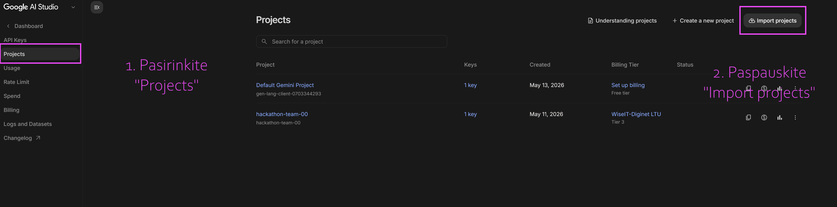The height and width of the screenshot is (207, 837).
Task: Open Understanding projects documentation
Action: pos(622,20)
